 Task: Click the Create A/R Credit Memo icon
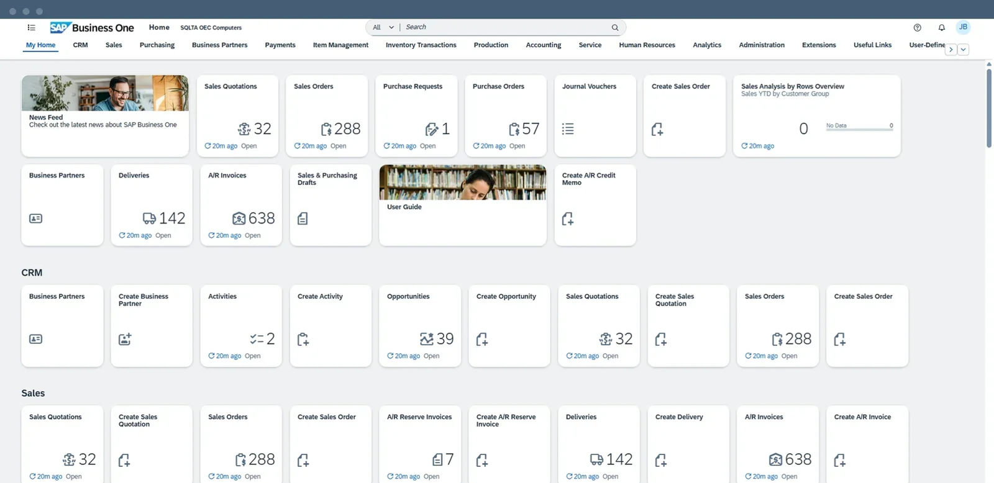(x=568, y=219)
